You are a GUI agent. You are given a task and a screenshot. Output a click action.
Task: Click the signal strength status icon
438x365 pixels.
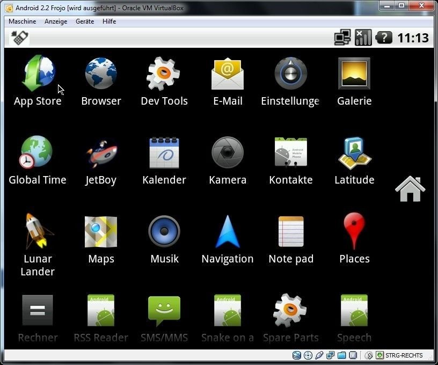[363, 38]
